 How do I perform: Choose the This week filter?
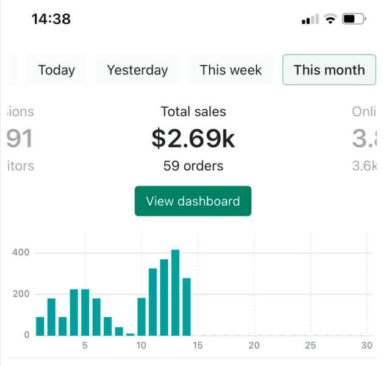pyautogui.click(x=231, y=70)
